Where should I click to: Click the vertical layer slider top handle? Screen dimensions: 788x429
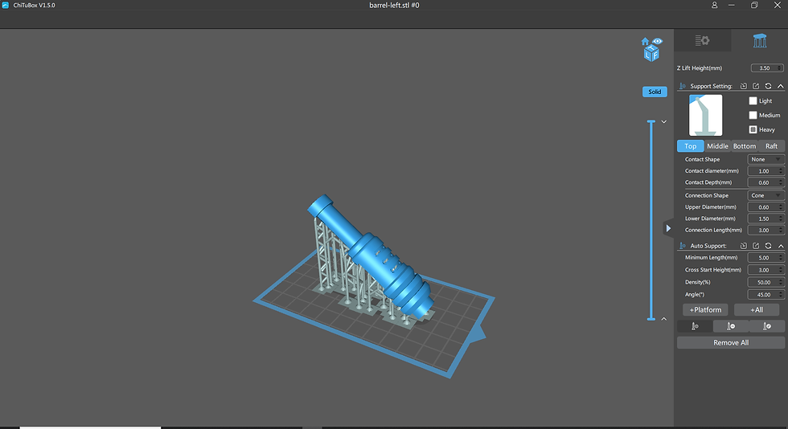point(651,121)
